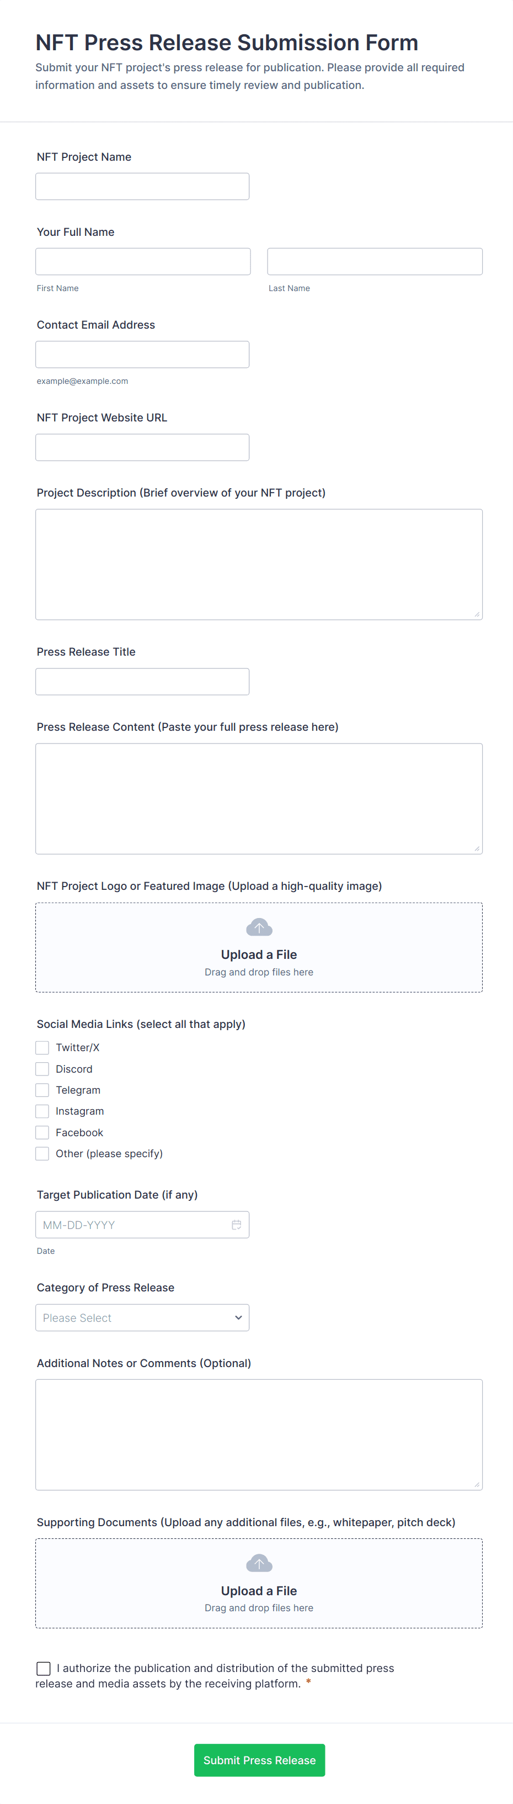The width and height of the screenshot is (513, 1804).
Task: Click the NFT Project Name field
Action: [x=142, y=186]
